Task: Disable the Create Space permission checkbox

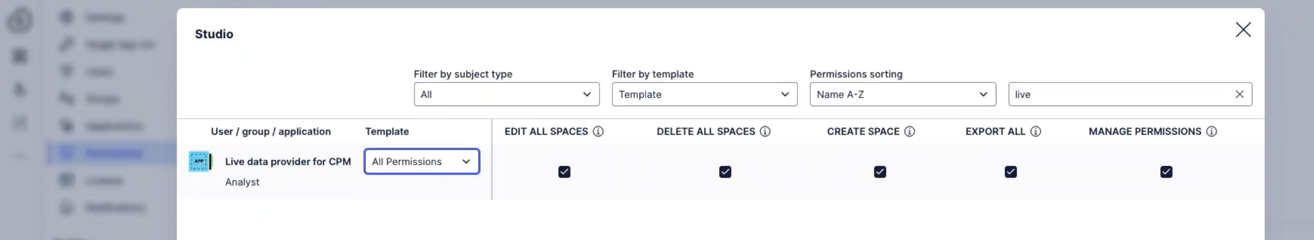Action: [879, 172]
